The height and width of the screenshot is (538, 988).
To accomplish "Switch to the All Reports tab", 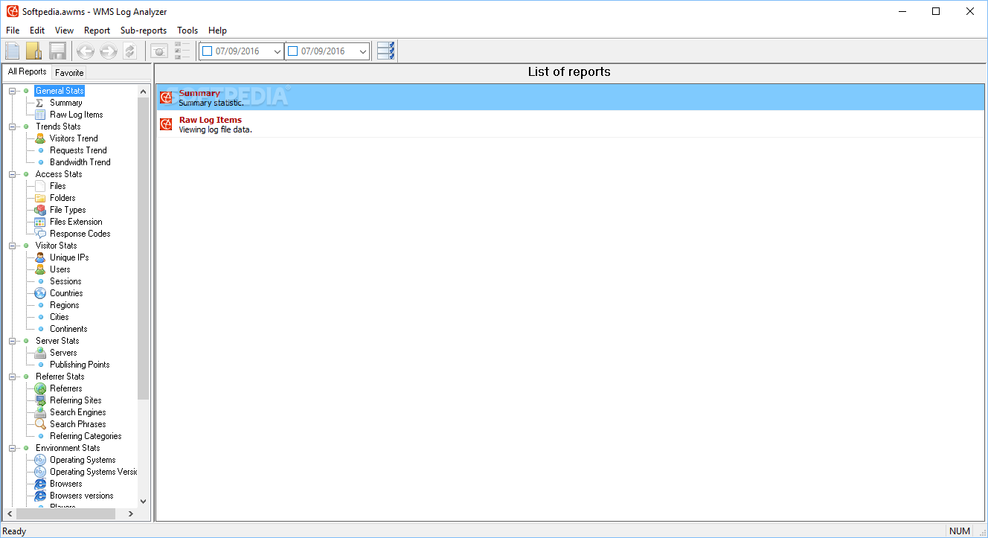I will (28, 71).
